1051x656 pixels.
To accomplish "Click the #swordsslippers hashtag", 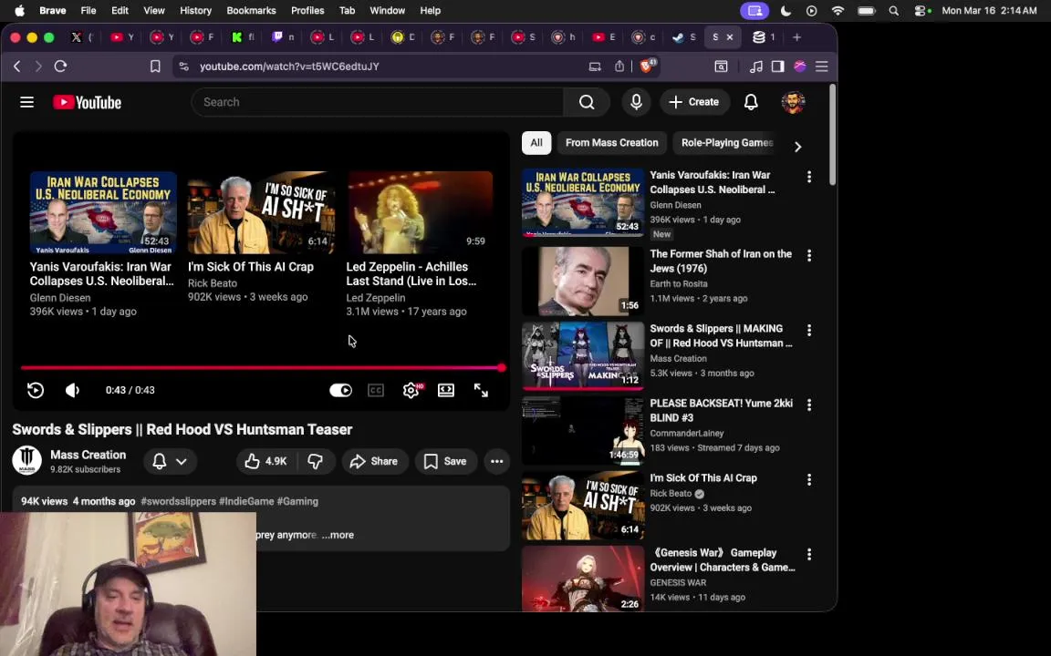I will [178, 501].
